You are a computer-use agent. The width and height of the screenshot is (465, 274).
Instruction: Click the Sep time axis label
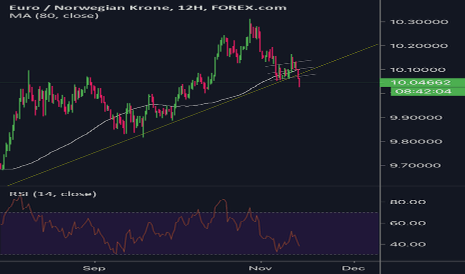pos(94,269)
